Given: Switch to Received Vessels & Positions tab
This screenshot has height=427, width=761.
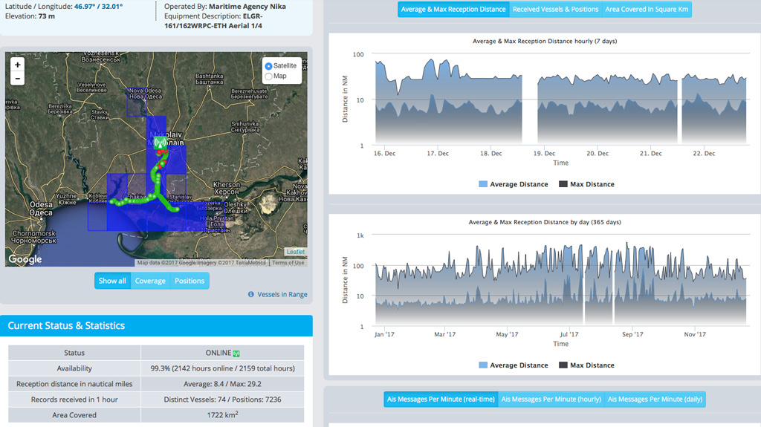Looking at the screenshot, I should point(556,9).
